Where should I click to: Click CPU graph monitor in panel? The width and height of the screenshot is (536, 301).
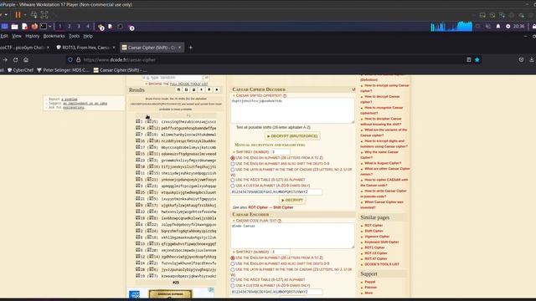(x=451, y=26)
